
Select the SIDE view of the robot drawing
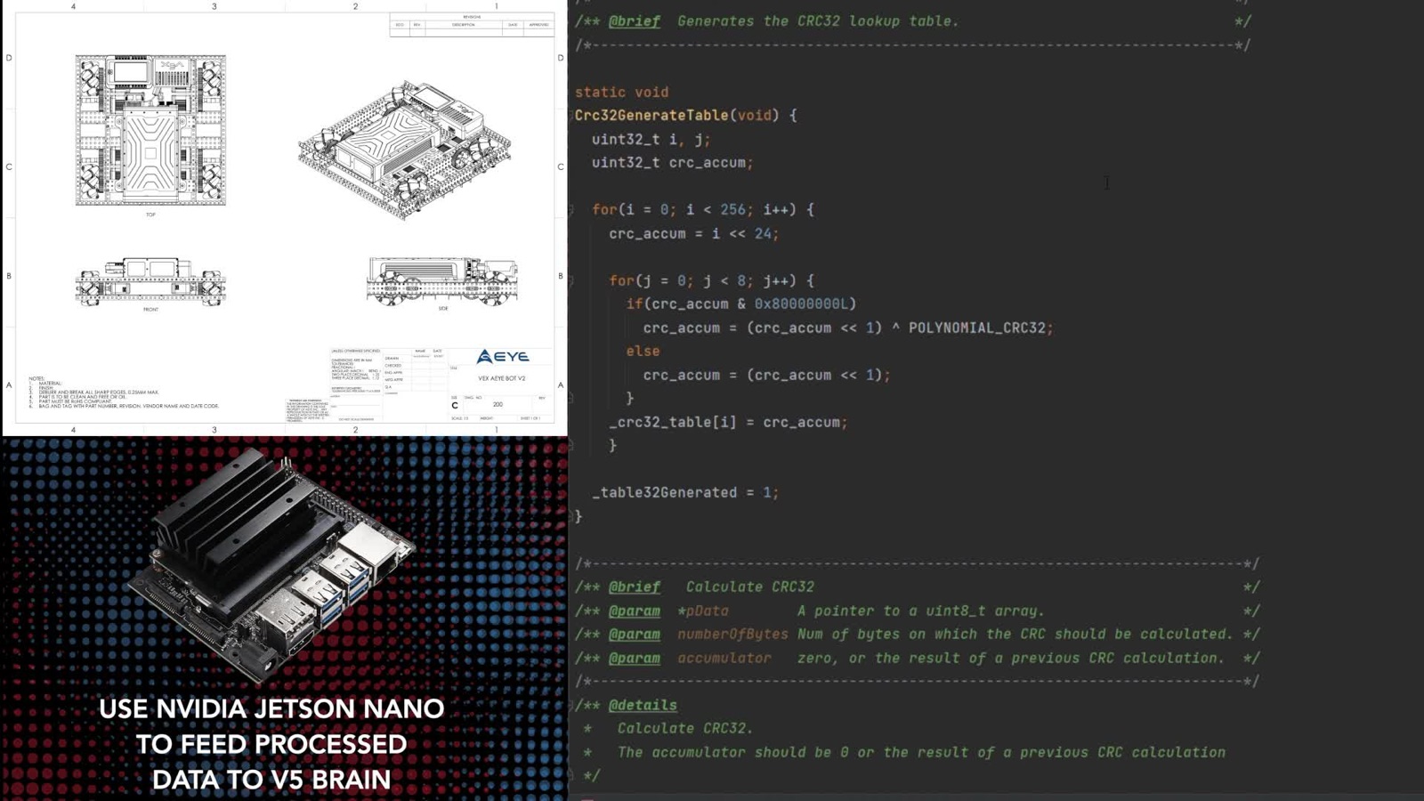[442, 280]
